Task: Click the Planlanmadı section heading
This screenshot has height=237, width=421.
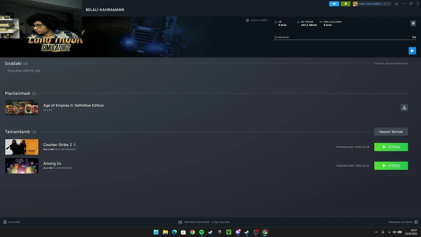Action: tap(17, 93)
